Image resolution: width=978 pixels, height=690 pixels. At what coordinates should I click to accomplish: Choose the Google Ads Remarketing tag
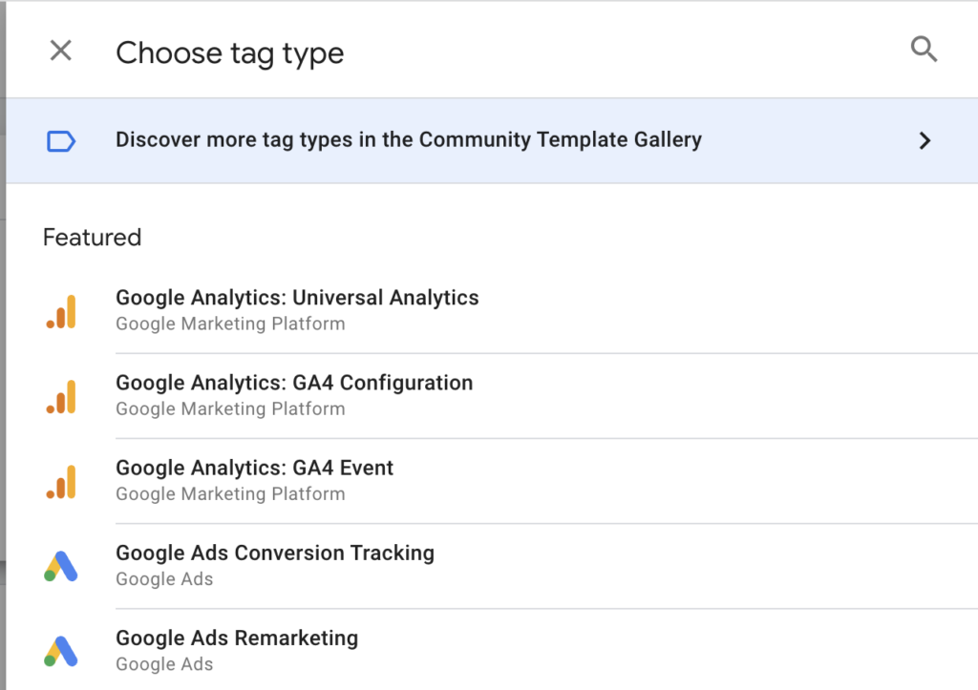[x=237, y=638]
